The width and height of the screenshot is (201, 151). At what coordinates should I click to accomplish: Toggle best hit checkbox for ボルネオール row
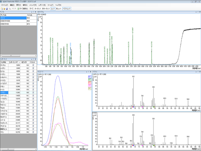[33, 117]
